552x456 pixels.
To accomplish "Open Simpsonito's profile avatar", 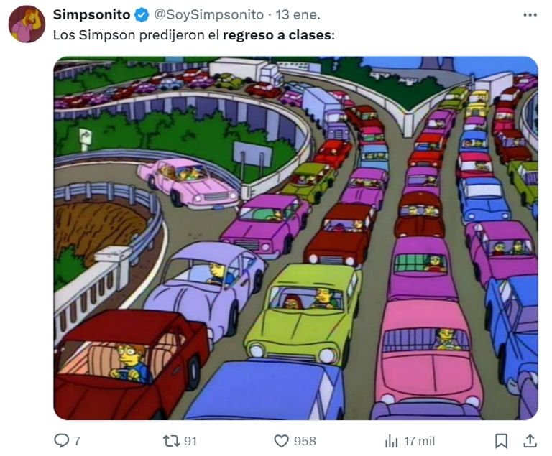I will tap(27, 24).
